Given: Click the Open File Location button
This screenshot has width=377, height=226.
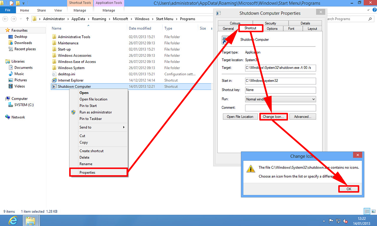Looking at the screenshot, I should (x=240, y=117).
